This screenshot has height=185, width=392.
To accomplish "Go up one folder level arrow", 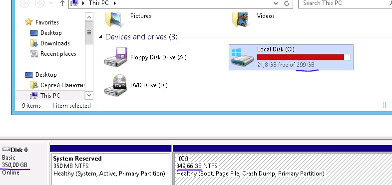I will (62, 3).
